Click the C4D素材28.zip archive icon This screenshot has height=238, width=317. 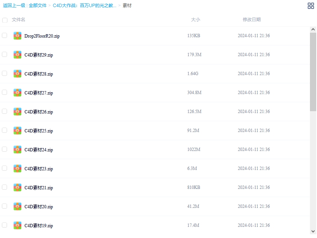(x=17, y=74)
